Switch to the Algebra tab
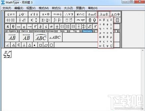This screenshot has height=111, width=145. [x=12, y=31]
